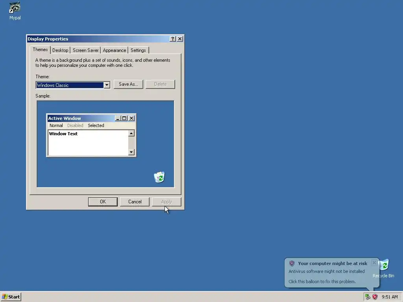
Task: Open the Settings tab
Action: click(x=138, y=50)
